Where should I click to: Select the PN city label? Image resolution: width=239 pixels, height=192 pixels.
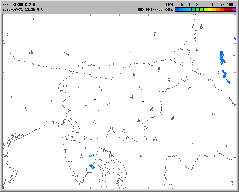(x=25, y=110)
